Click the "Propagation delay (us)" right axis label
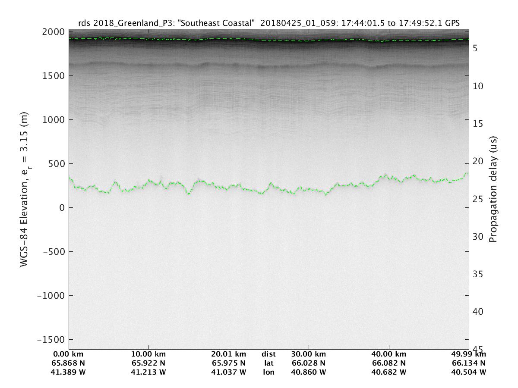This screenshot has height=388, width=518. 493,189
